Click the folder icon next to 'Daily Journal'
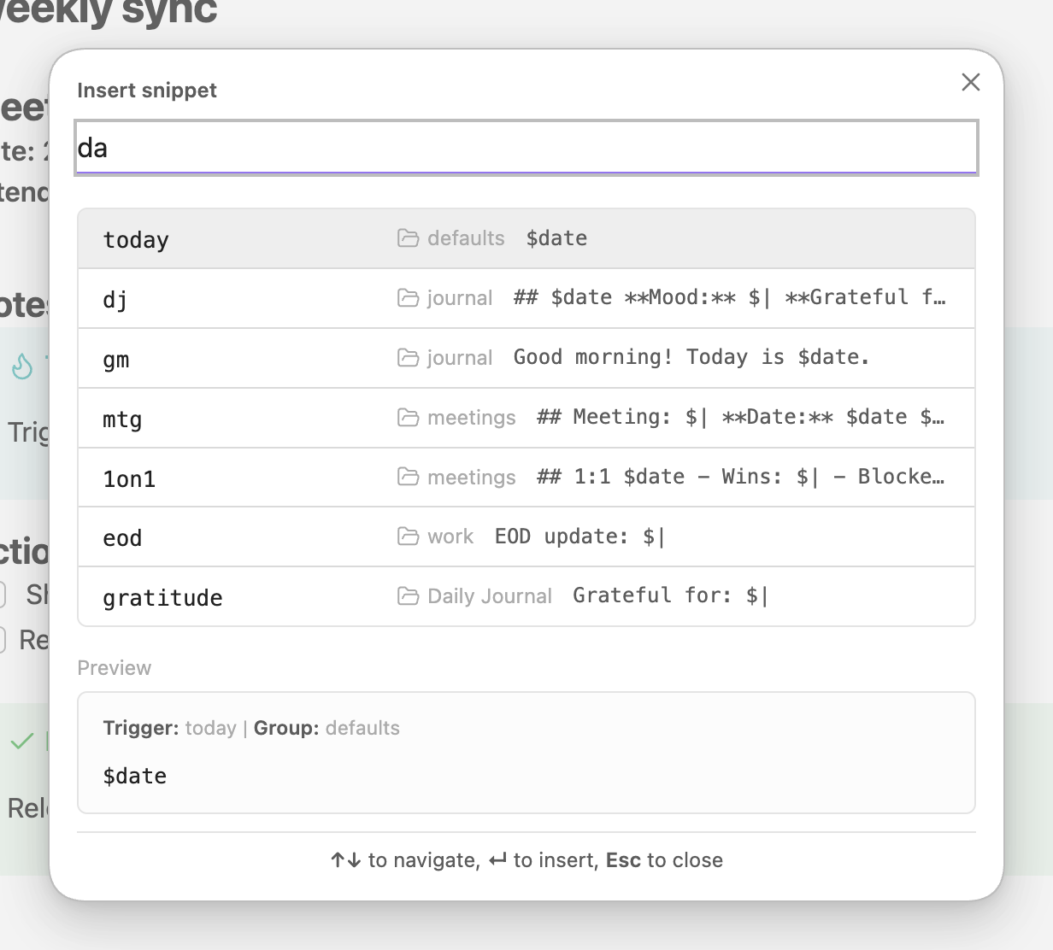 click(x=408, y=596)
